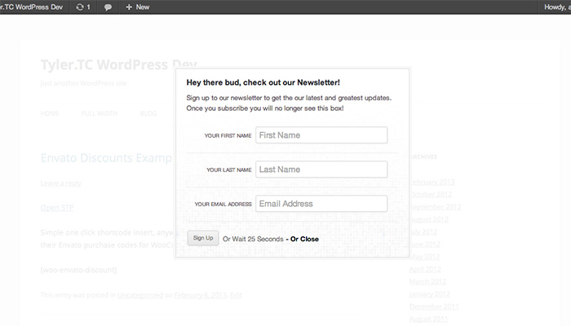
Task: Open the May 2012 archive link
Action: coord(425,257)
